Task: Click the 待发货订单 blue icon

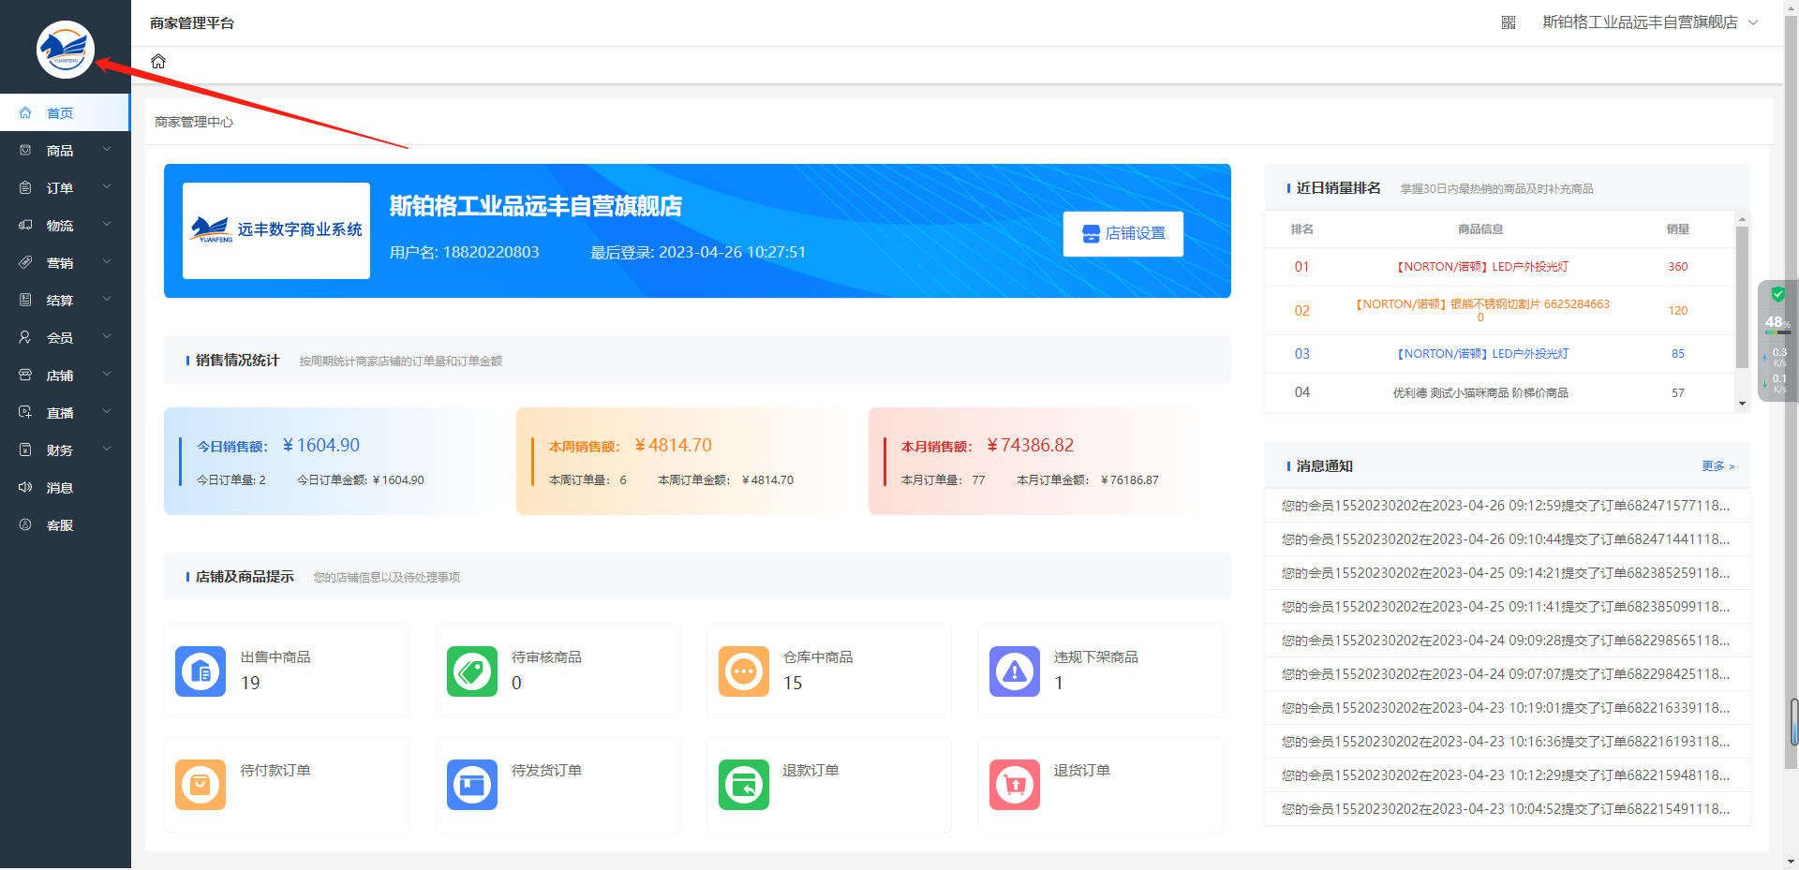Action: click(472, 785)
